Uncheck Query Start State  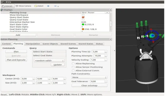click(x=83, y=17)
